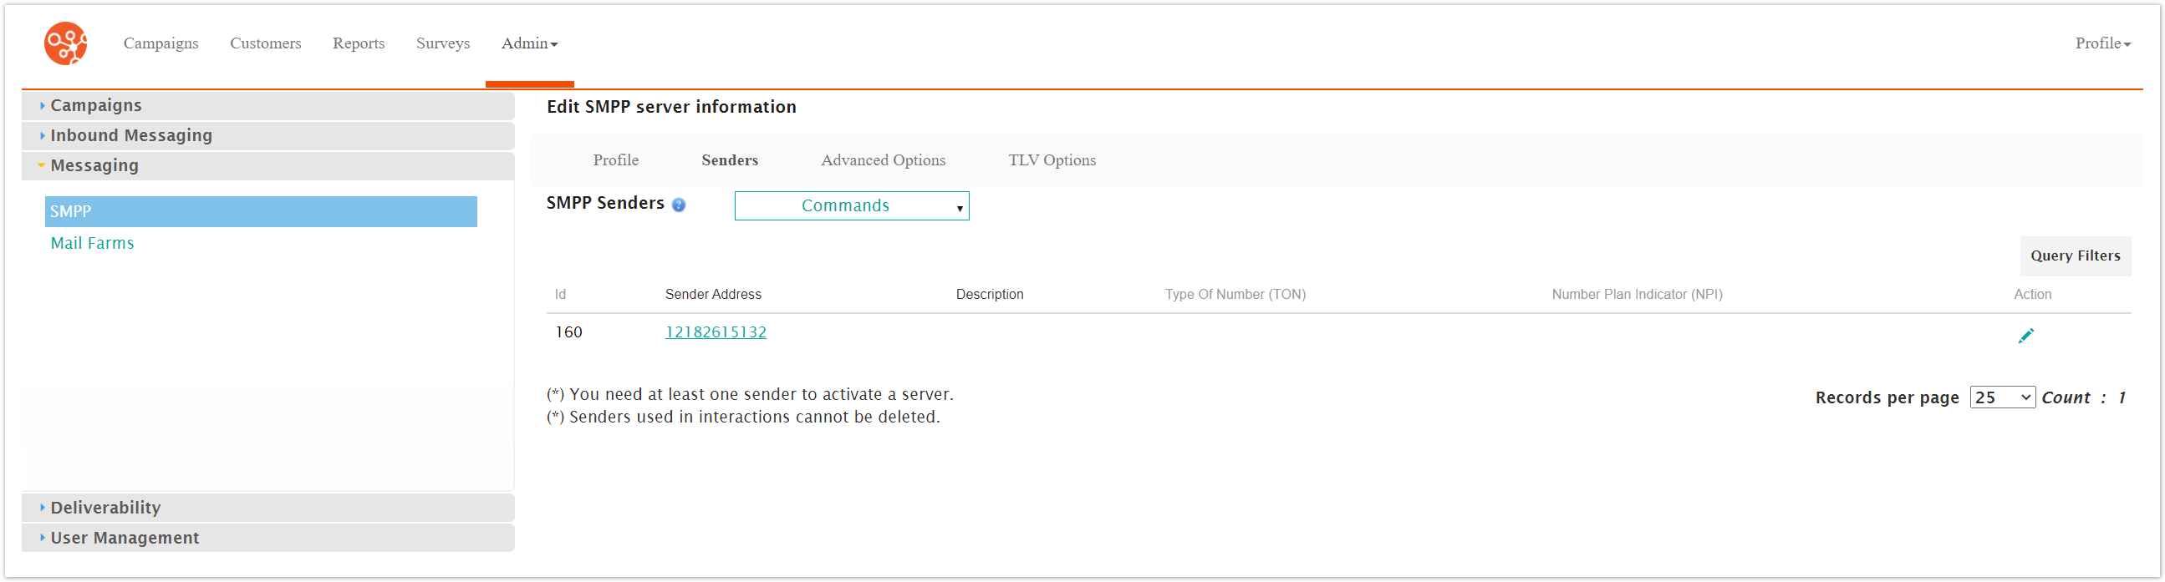Switch to the TLV Options tab

(1052, 160)
